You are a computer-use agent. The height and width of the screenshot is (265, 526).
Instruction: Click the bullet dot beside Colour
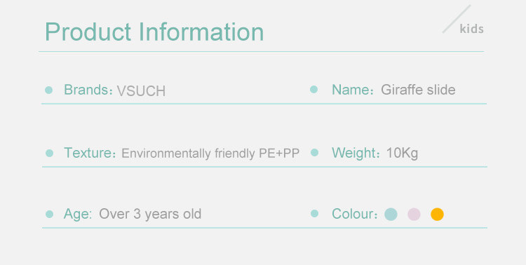click(x=314, y=213)
